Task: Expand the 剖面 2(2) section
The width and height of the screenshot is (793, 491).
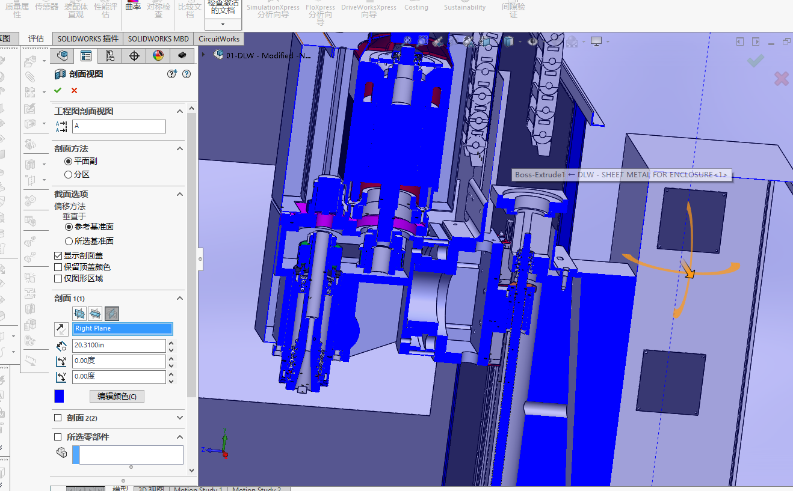Action: (179, 418)
